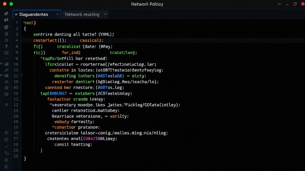
Task: Click the document icon beside line 27
Action: pos(7,140)
